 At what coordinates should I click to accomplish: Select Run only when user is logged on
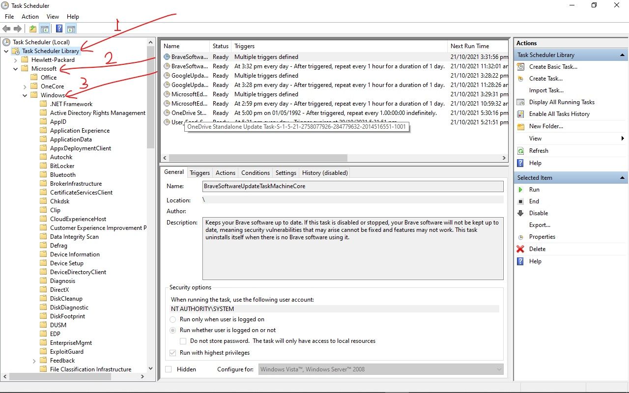[172, 319]
